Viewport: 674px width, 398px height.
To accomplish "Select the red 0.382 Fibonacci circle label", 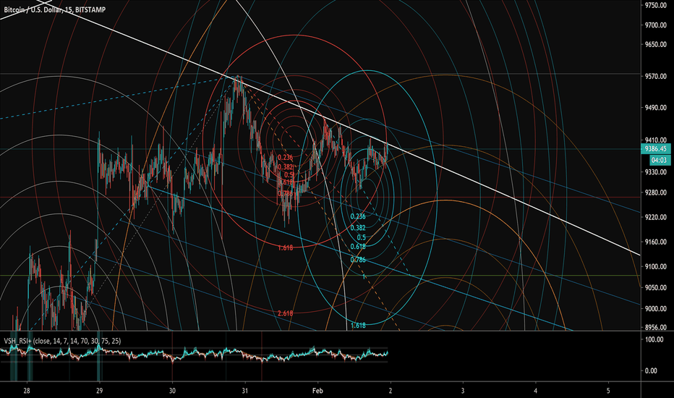I will coord(286,167).
